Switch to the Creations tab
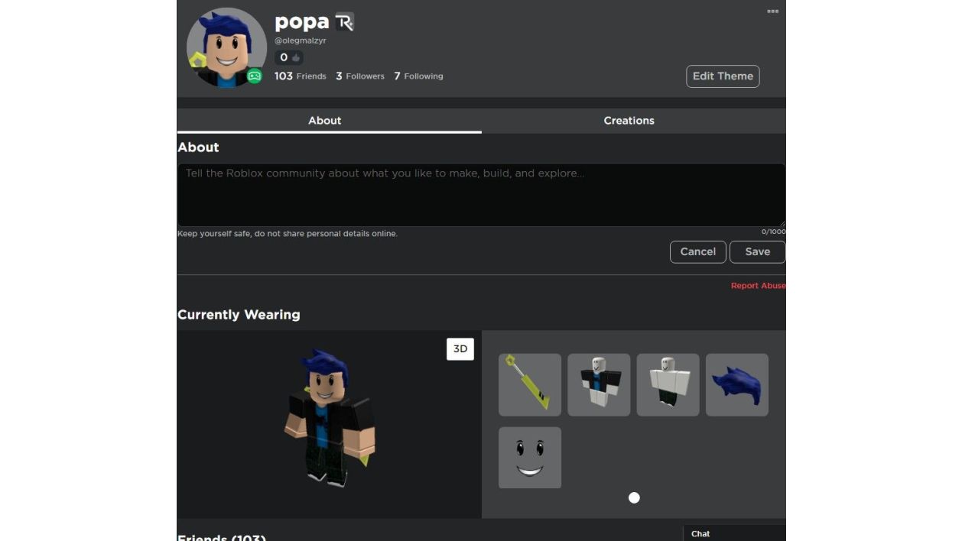The width and height of the screenshot is (962, 541). click(x=633, y=121)
